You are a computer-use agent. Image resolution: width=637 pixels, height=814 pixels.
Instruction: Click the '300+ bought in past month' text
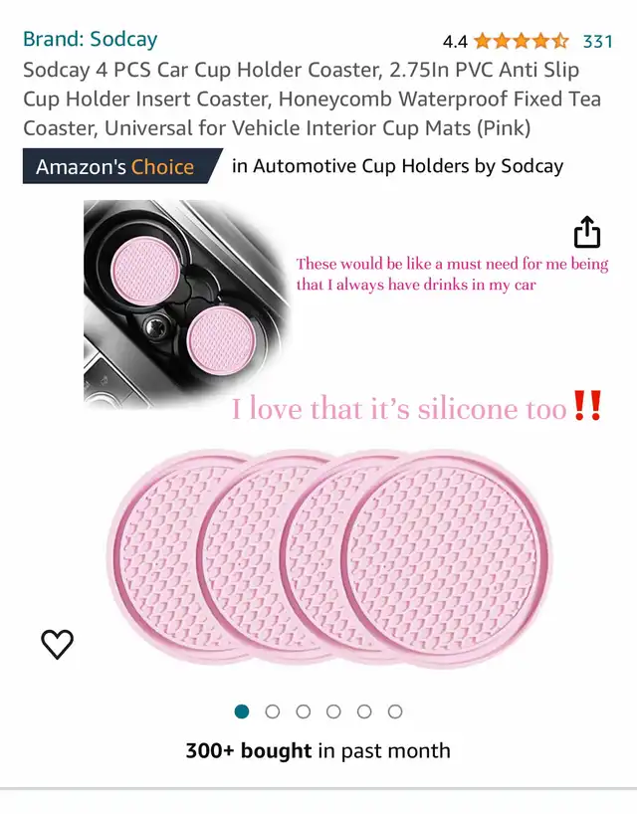click(318, 750)
